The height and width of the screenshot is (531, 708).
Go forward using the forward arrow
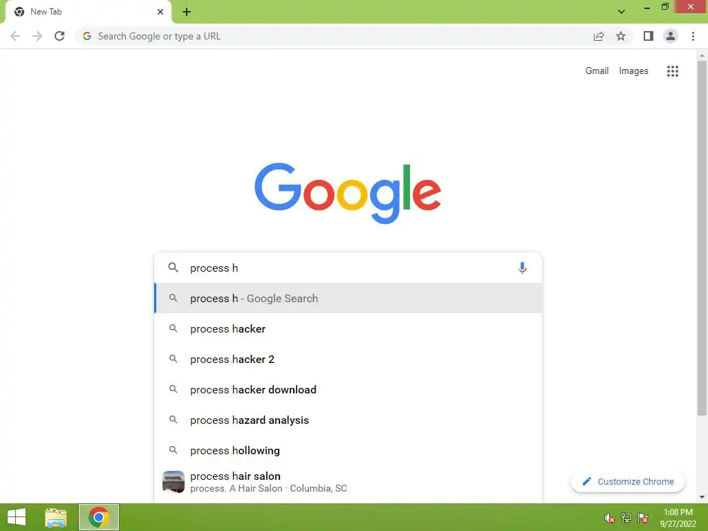pos(37,36)
